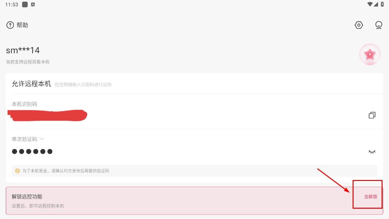Viewport: 389px width, 219px height.
Task: Open the 帮助 help page
Action: (17, 25)
